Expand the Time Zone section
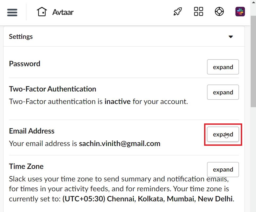This screenshot has height=212, width=256. (223, 169)
